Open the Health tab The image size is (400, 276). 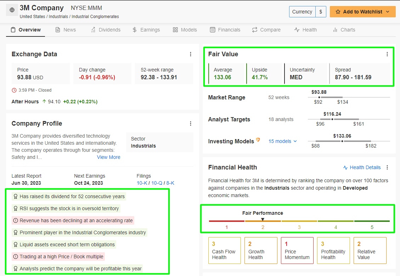click(306, 30)
